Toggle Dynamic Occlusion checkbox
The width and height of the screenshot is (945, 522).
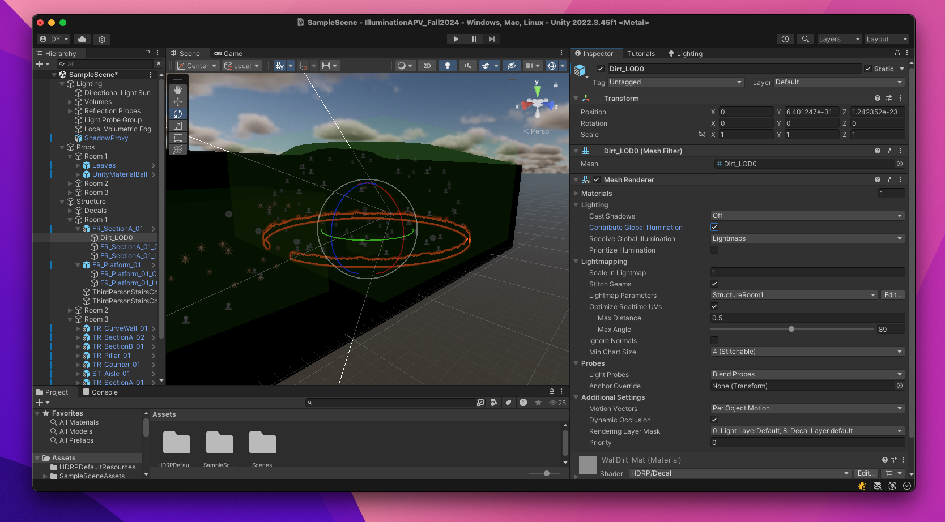[x=714, y=420]
